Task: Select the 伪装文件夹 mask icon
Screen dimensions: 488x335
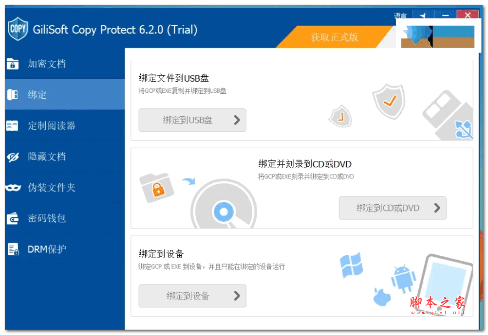Action: (x=13, y=188)
